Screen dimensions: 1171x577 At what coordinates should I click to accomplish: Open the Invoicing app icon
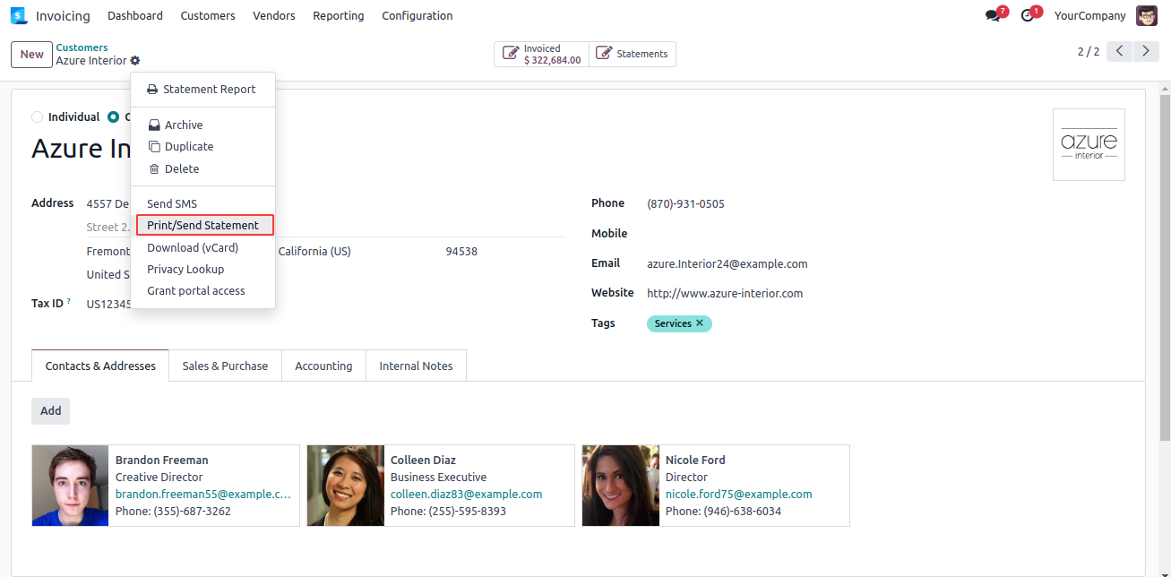coord(19,15)
